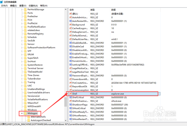187x126 pixels.
Task: Select the AutoLogonChecked subkey folder icon
Action: click(x=29, y=120)
